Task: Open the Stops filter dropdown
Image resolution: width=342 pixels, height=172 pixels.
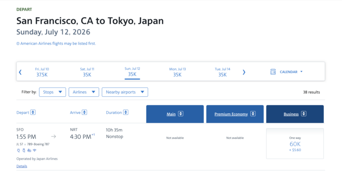Action: coord(52,92)
